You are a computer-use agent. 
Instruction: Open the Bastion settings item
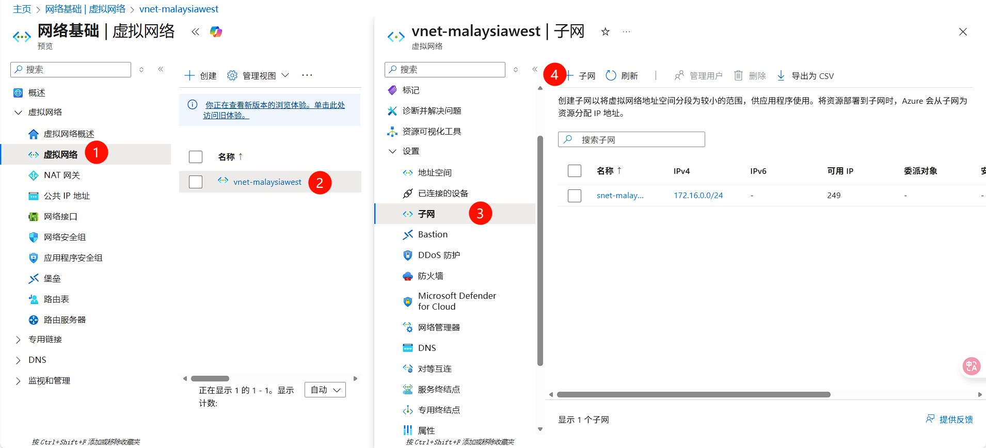click(x=433, y=234)
